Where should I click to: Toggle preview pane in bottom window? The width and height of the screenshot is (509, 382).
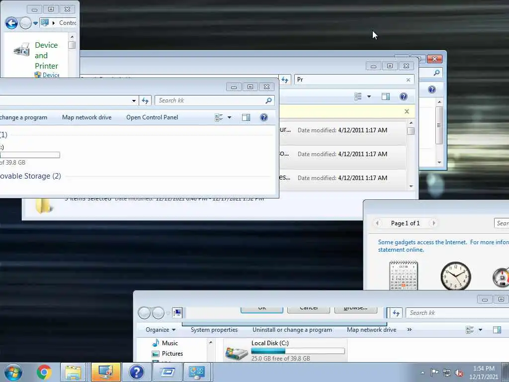pos(497,330)
